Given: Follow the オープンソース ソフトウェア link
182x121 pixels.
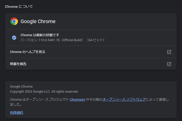Looking at the screenshot, I should click(124, 99).
